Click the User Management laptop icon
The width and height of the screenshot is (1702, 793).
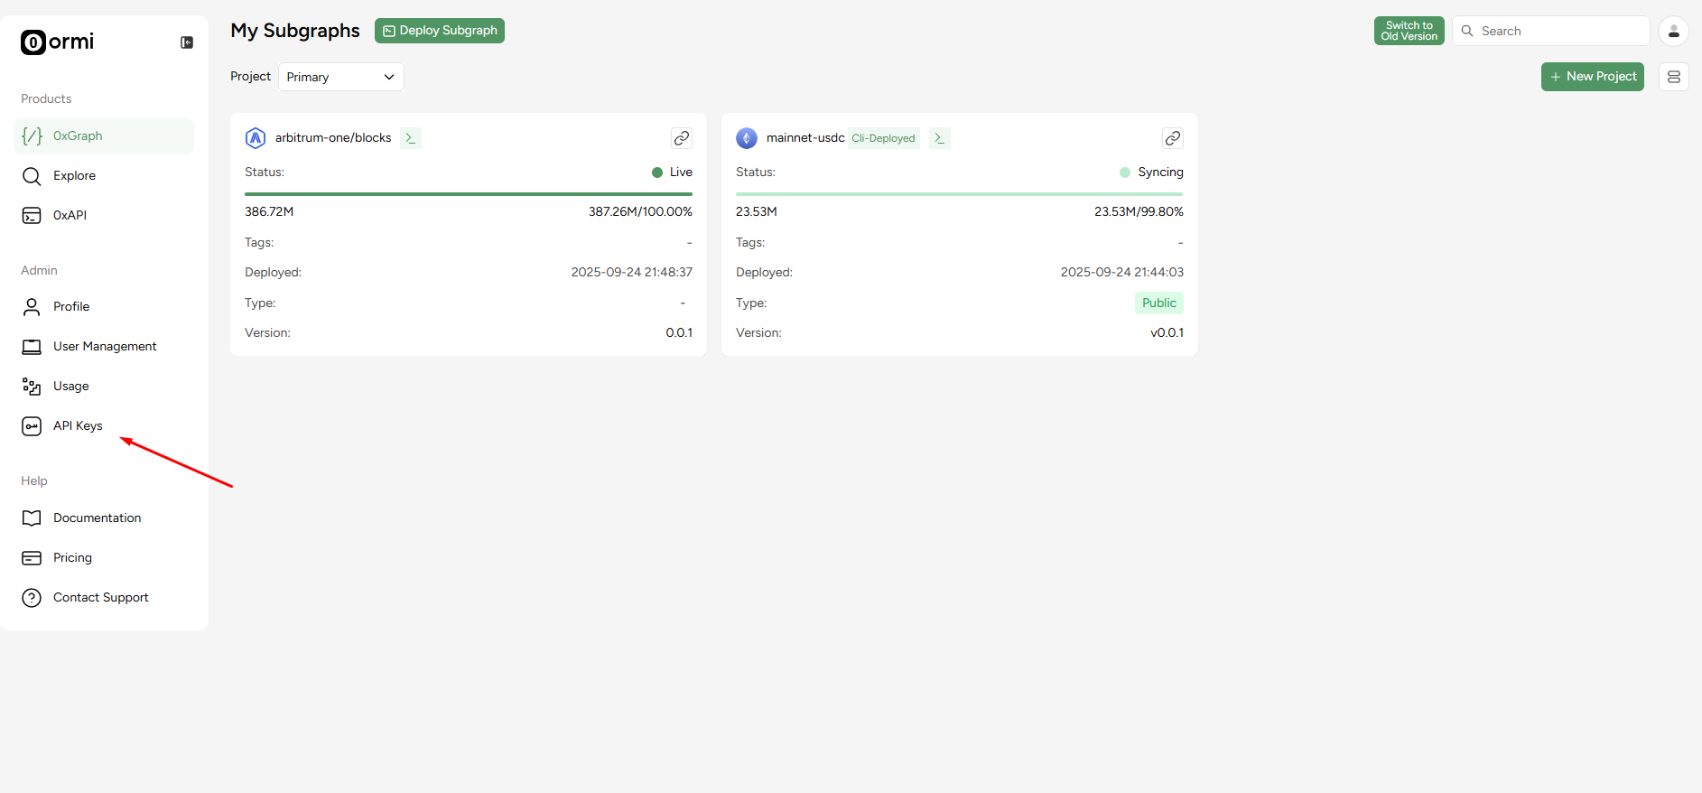[x=32, y=347]
